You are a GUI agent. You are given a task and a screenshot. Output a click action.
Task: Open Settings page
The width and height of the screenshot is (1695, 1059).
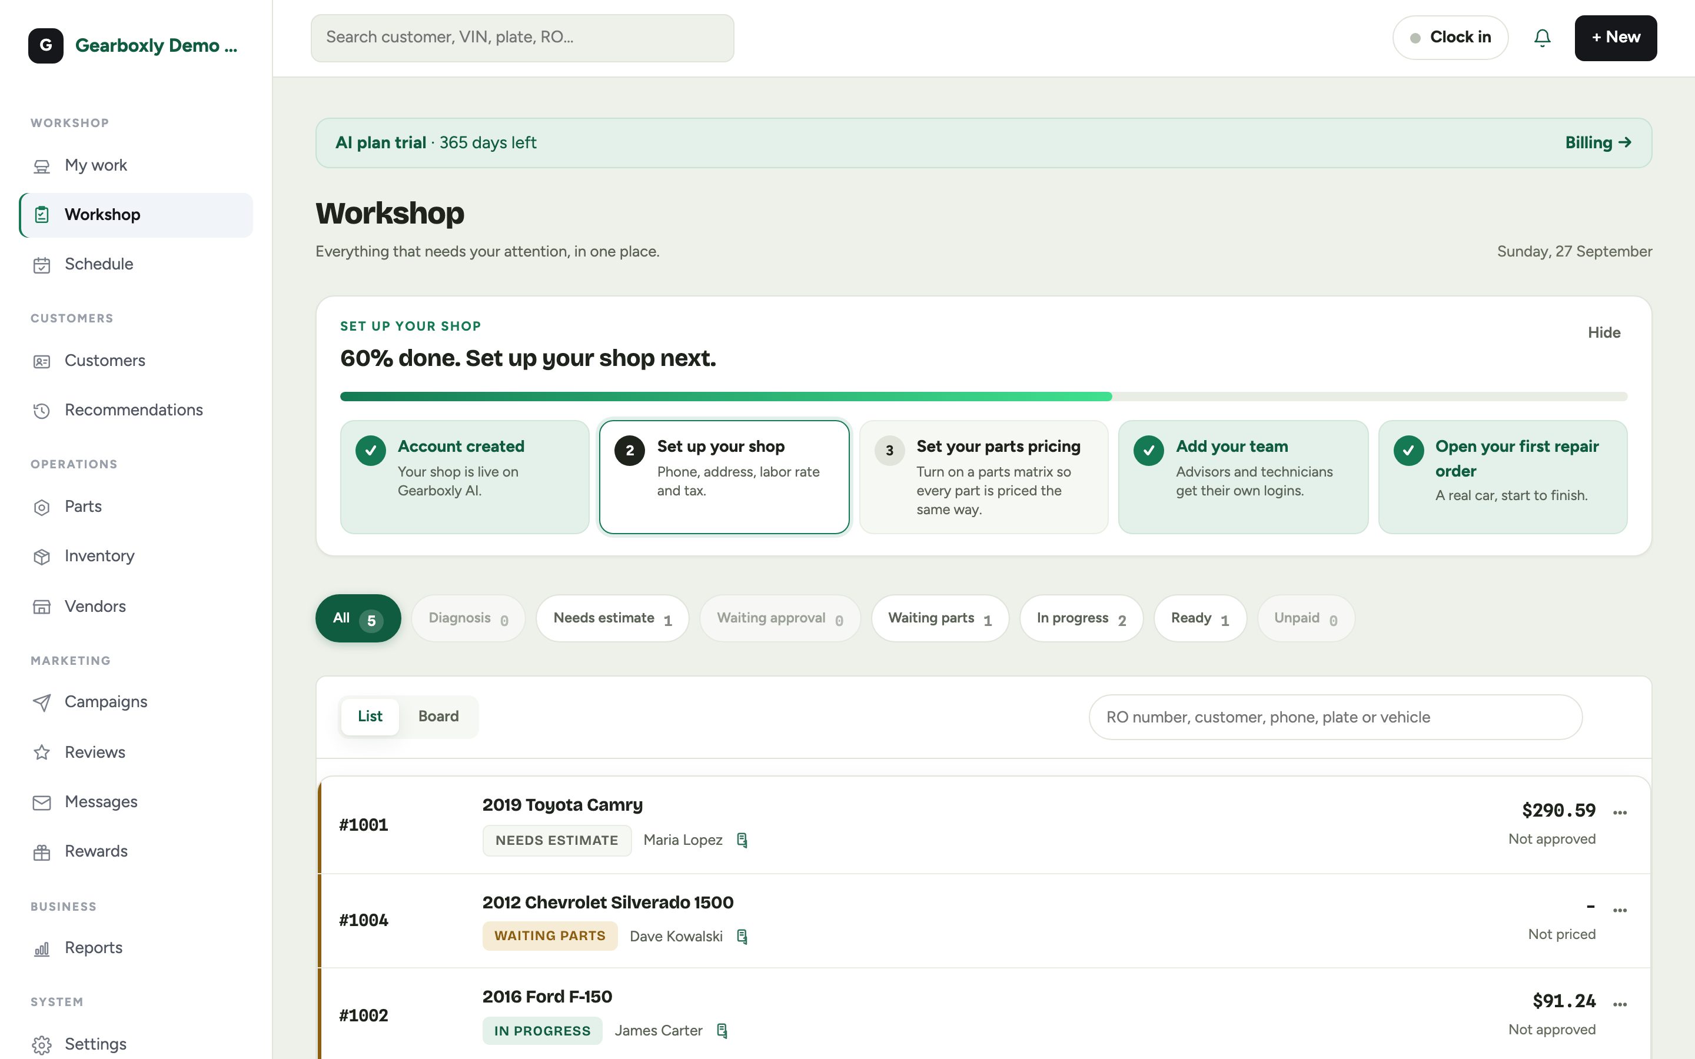(x=136, y=1044)
